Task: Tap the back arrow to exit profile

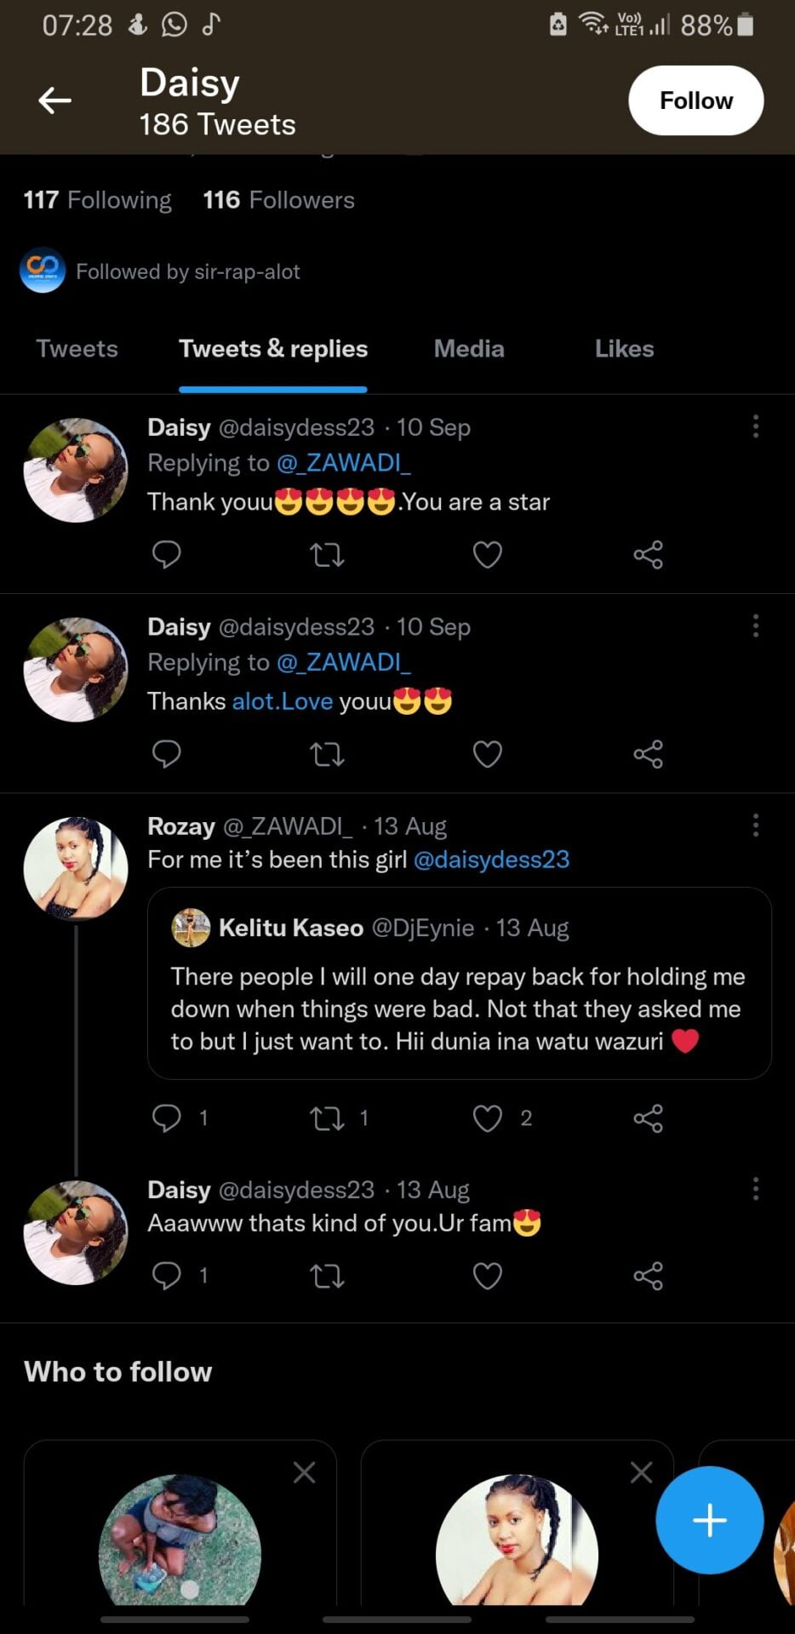Action: point(54,100)
